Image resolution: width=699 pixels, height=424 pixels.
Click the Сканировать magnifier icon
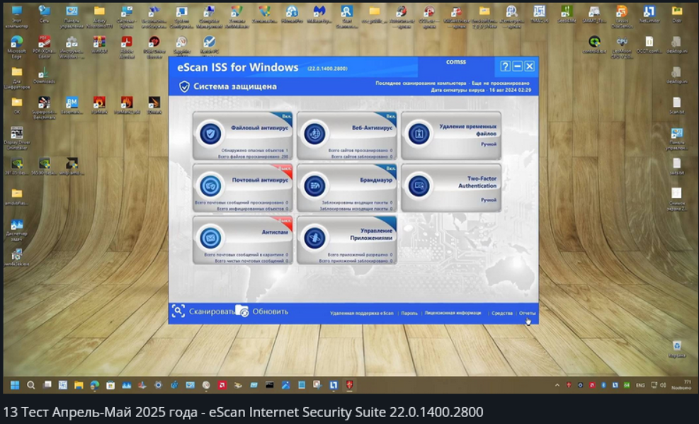click(178, 311)
